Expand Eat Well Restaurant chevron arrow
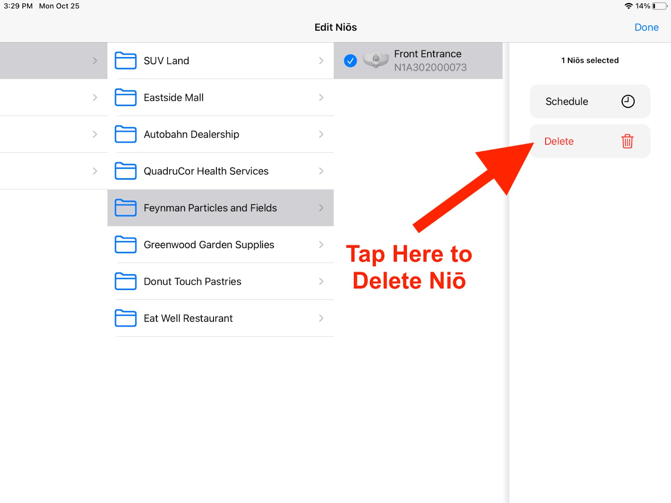Viewport: 671px width, 503px height. 321,319
